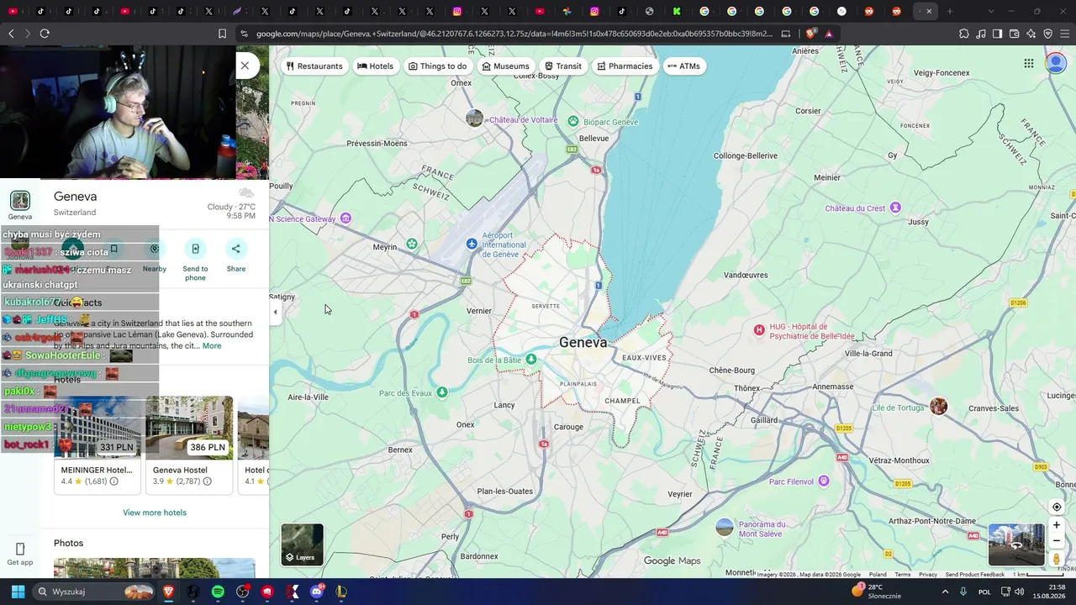Open View more hotels link
The image size is (1076, 605).
point(155,513)
